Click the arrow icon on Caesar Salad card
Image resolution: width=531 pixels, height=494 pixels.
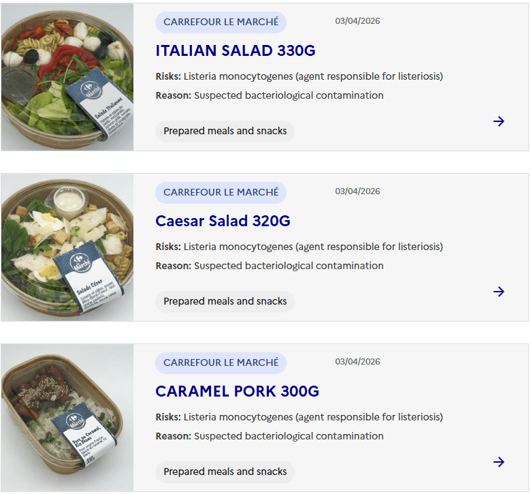499,292
